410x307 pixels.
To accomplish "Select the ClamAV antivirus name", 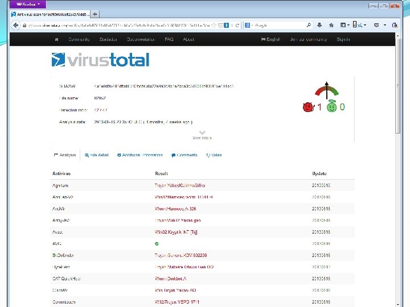I will (60, 291).
